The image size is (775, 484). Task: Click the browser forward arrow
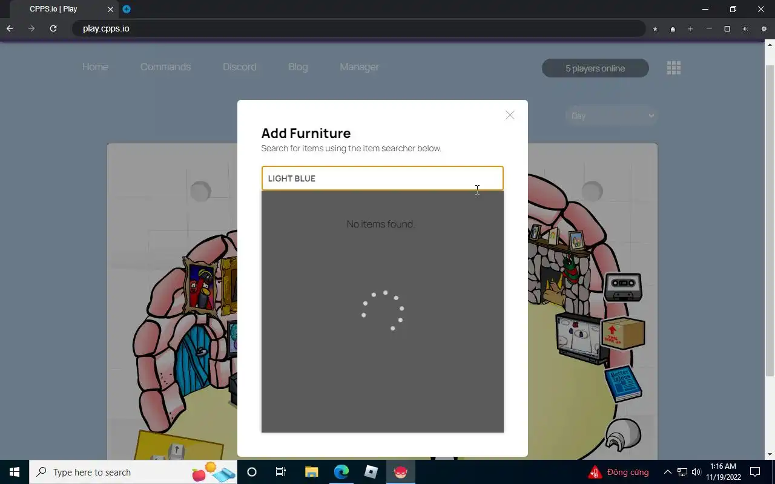(31, 28)
